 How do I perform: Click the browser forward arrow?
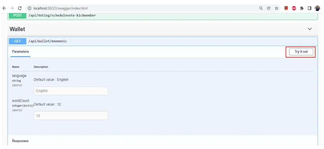tap(12, 8)
